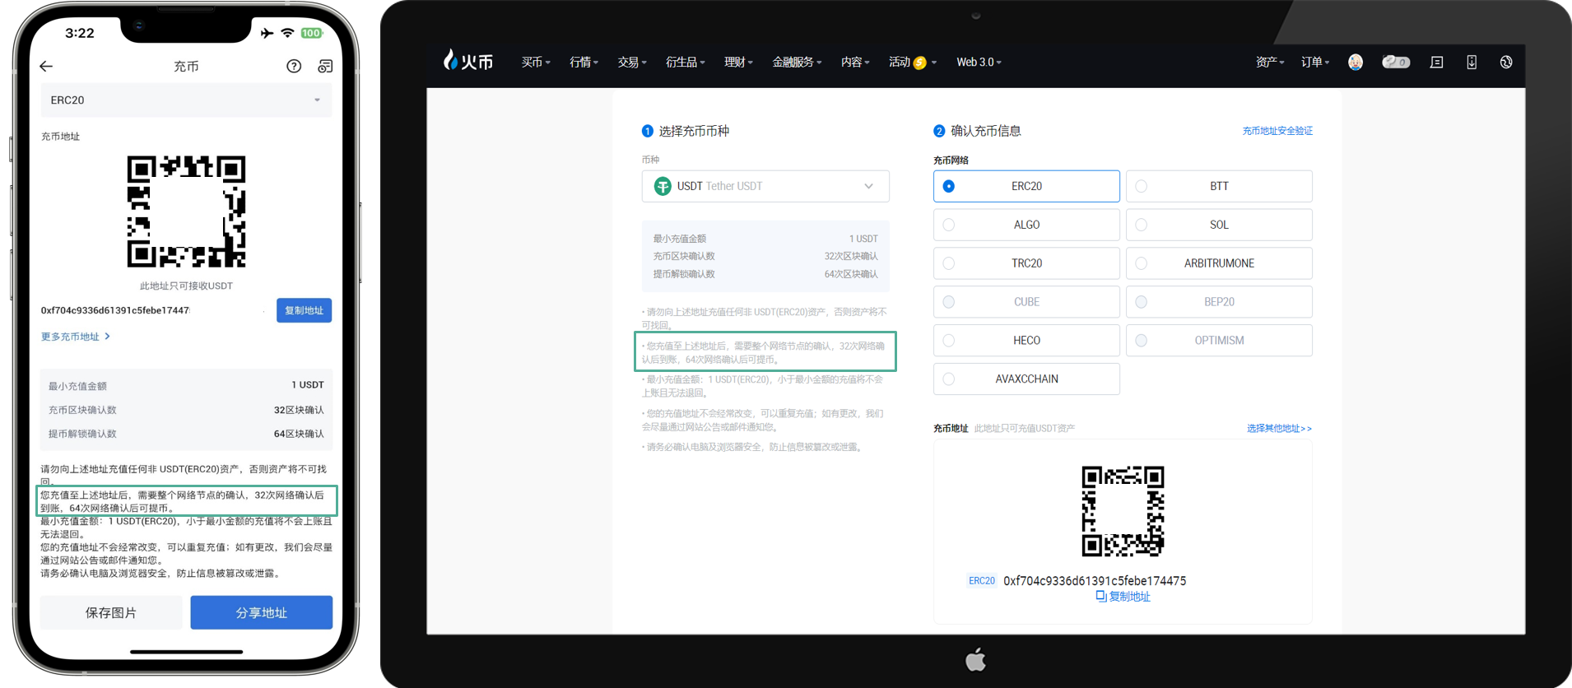Screen dimensions: 1572x688
Task: Tap the phone deposit QR code
Action: pyautogui.click(x=186, y=212)
